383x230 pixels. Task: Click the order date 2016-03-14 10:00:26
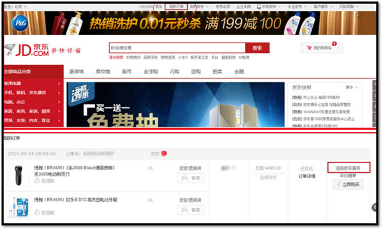point(32,154)
